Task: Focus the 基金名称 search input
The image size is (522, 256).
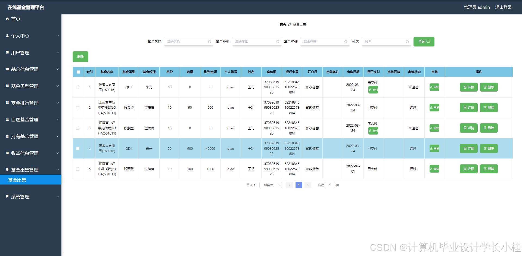Action: (188, 42)
